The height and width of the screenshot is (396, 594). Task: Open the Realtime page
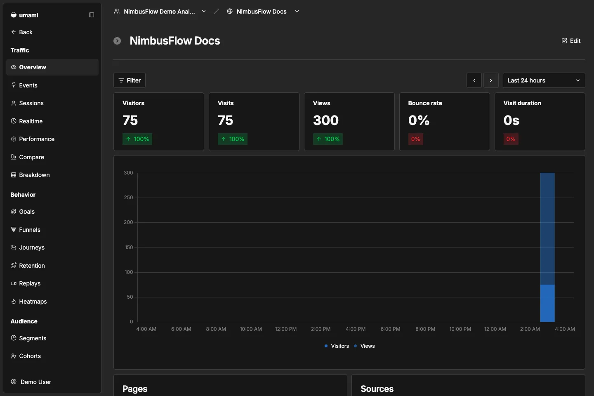[x=52, y=121]
